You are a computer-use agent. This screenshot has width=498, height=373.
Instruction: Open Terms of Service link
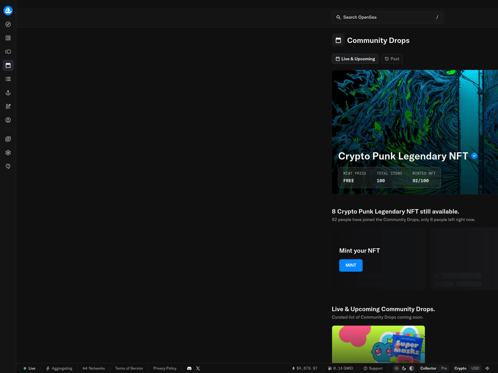129,368
